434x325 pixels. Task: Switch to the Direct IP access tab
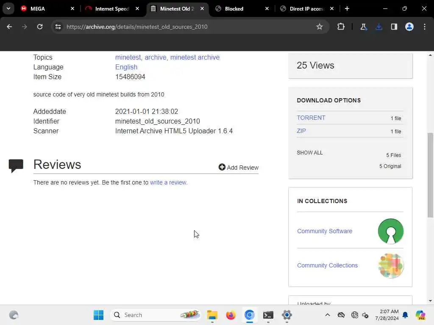tap(306, 8)
